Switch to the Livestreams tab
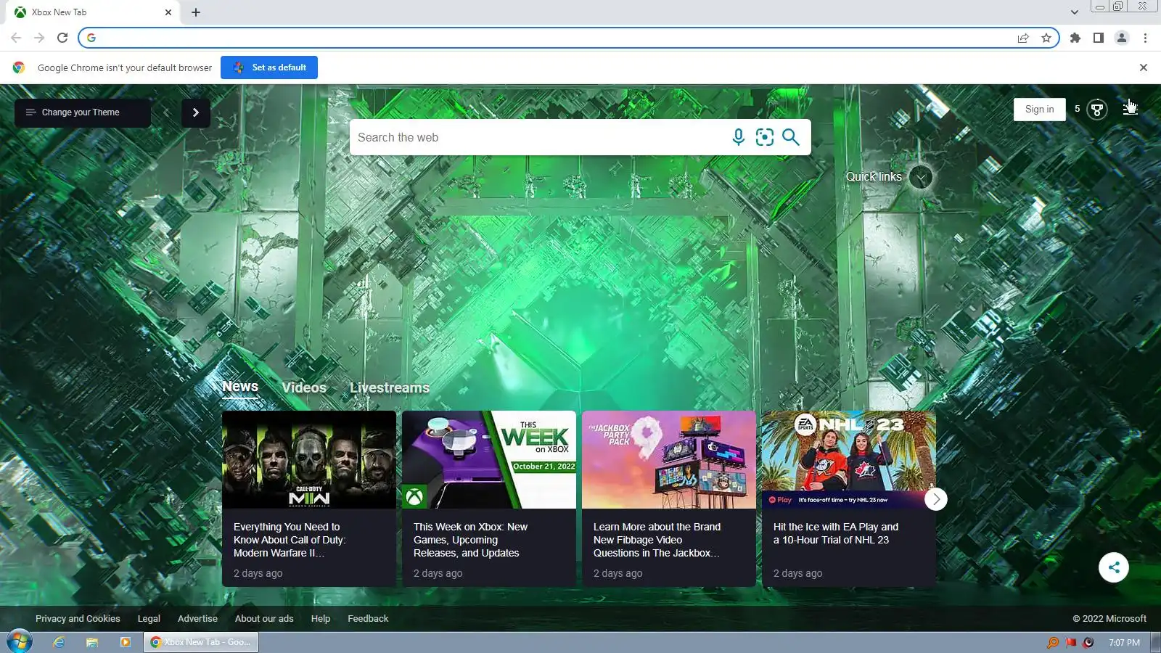The height and width of the screenshot is (653, 1161). click(x=390, y=387)
